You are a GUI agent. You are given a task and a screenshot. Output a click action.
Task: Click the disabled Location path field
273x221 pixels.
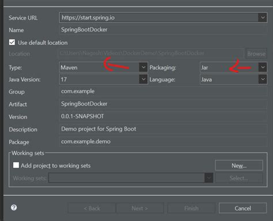coord(151,53)
